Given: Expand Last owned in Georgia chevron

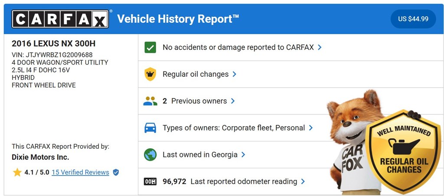Looking at the screenshot, I should (243, 155).
